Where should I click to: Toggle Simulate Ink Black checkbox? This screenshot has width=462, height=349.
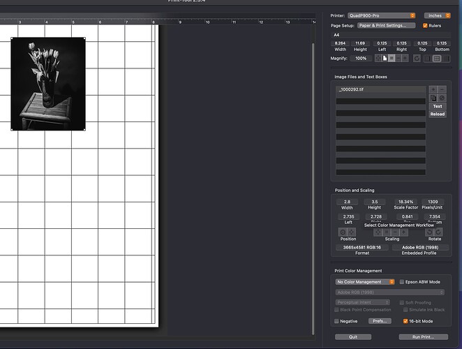pos(405,309)
